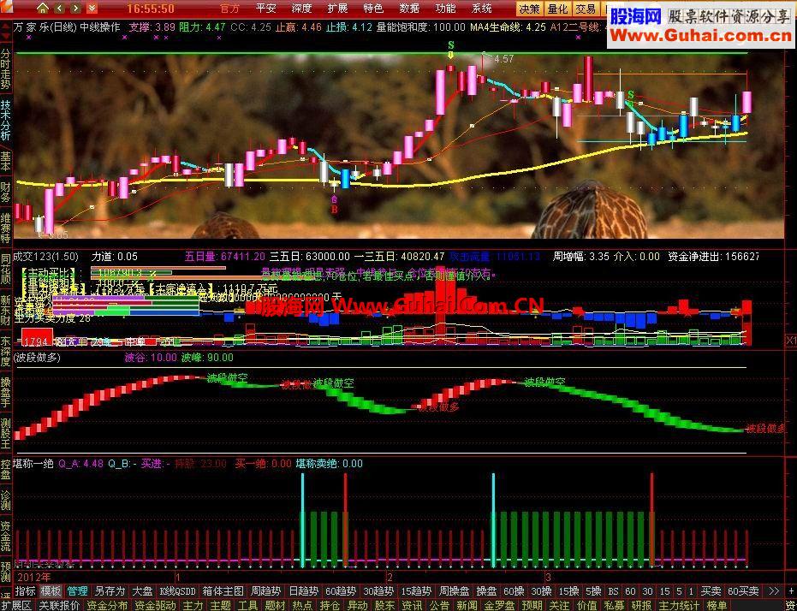Select the 技术分析 side tab
797x611 pixels.
point(6,120)
